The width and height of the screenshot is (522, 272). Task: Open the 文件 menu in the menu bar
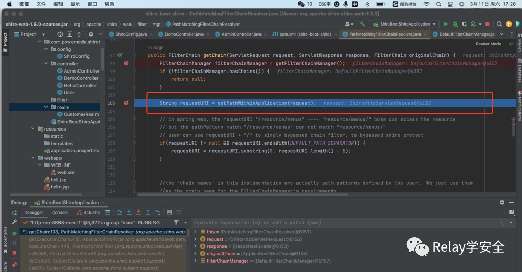click(41, 4)
